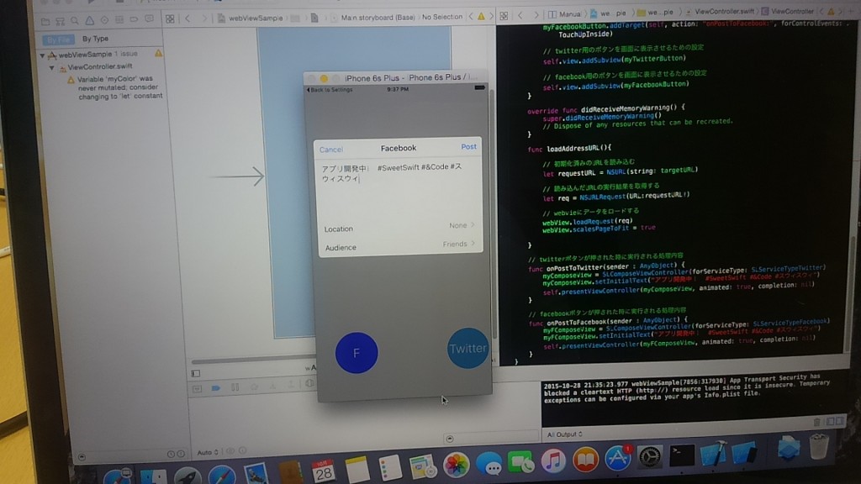Open the Symbol navigator

[61, 21]
